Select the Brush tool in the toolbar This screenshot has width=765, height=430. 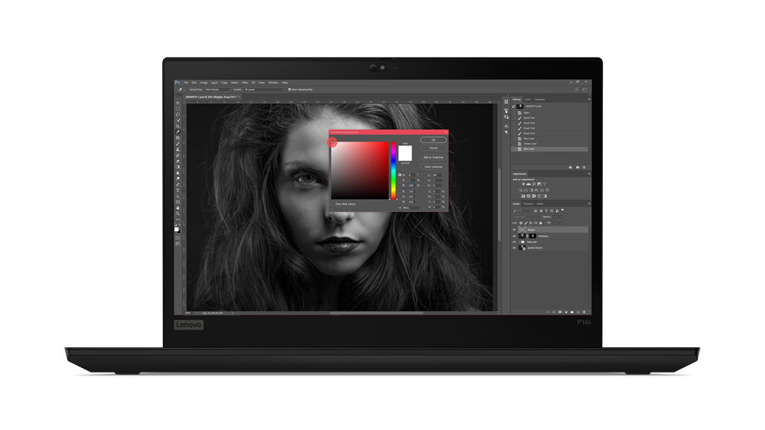tap(178, 144)
